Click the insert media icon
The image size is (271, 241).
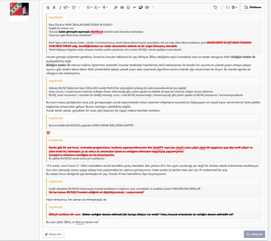(141, 7)
